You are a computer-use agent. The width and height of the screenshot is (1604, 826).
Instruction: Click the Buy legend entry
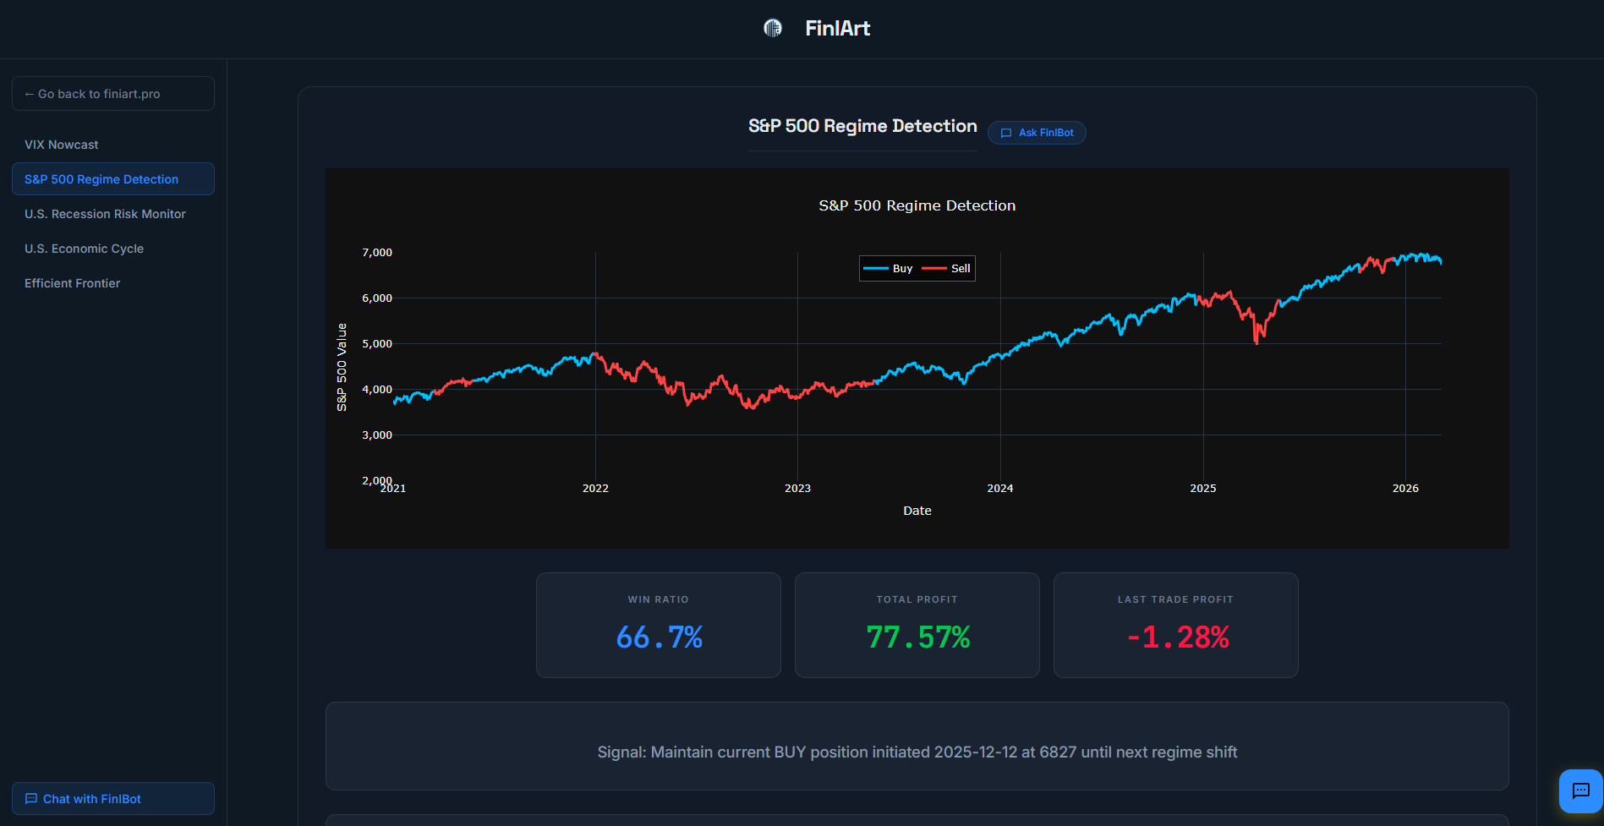point(888,268)
